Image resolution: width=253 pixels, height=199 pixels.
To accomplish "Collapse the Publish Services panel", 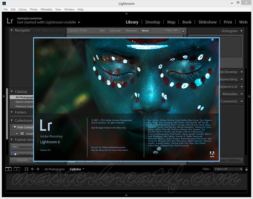I will point(11,139).
